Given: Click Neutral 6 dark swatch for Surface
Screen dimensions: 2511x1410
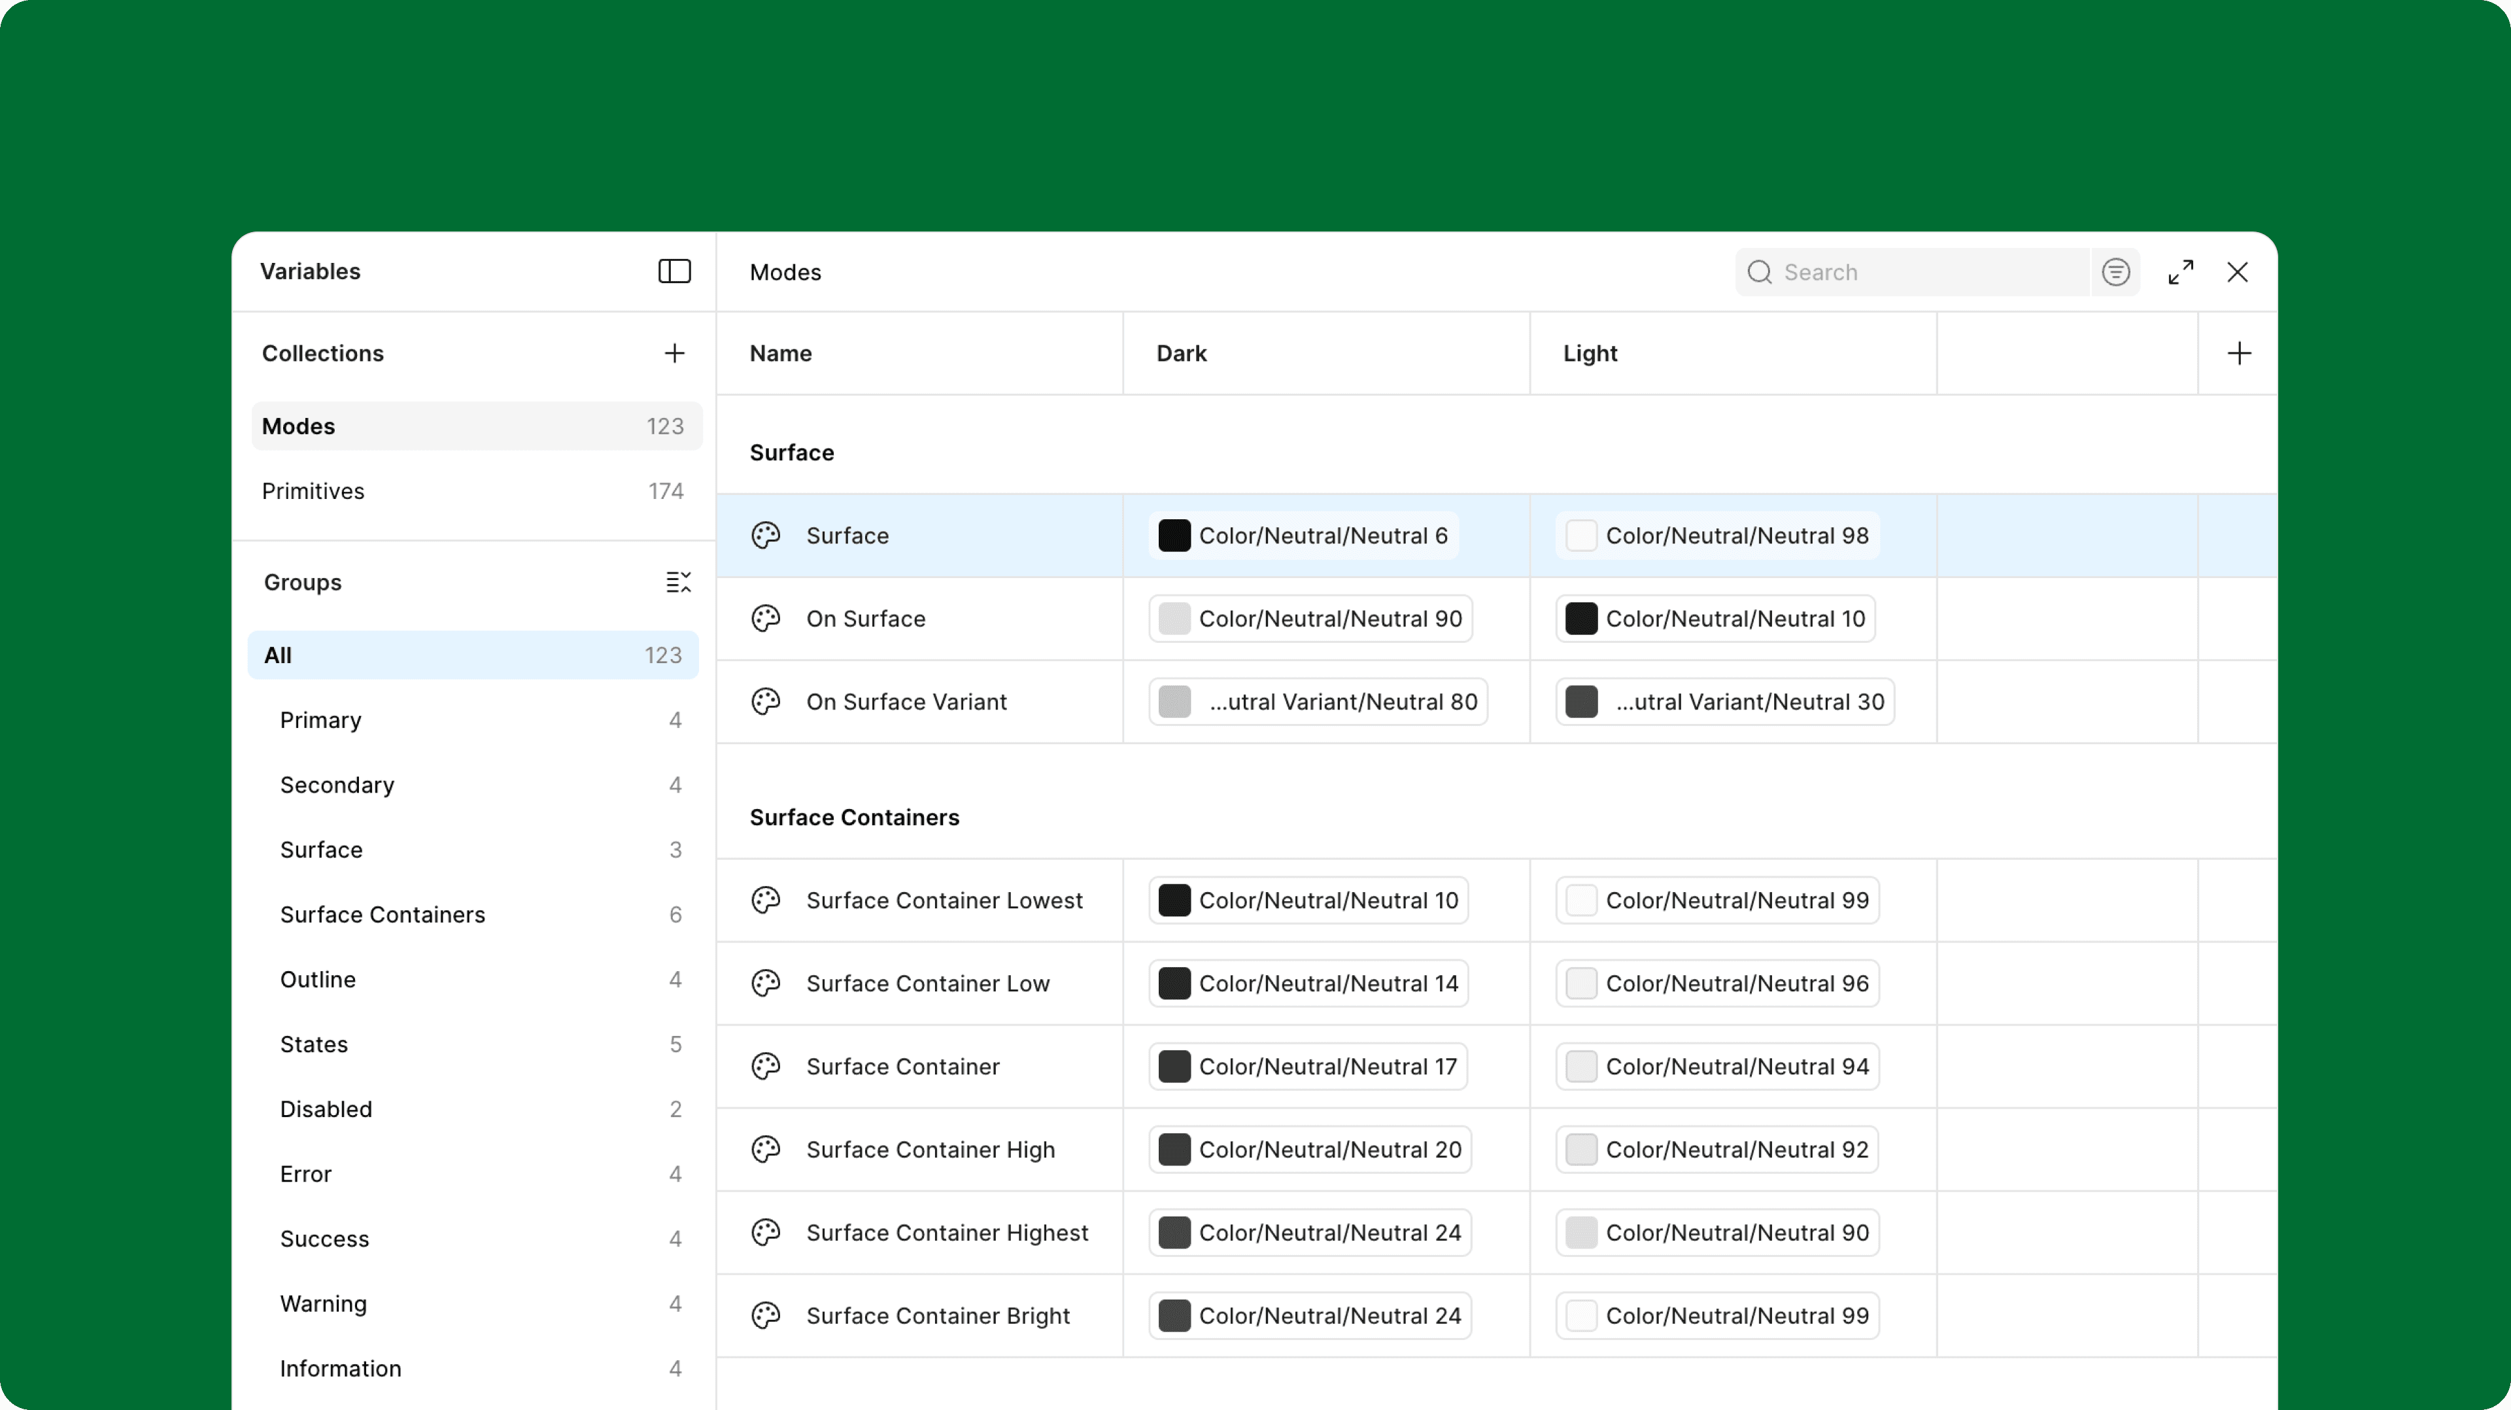Looking at the screenshot, I should click(x=1174, y=536).
